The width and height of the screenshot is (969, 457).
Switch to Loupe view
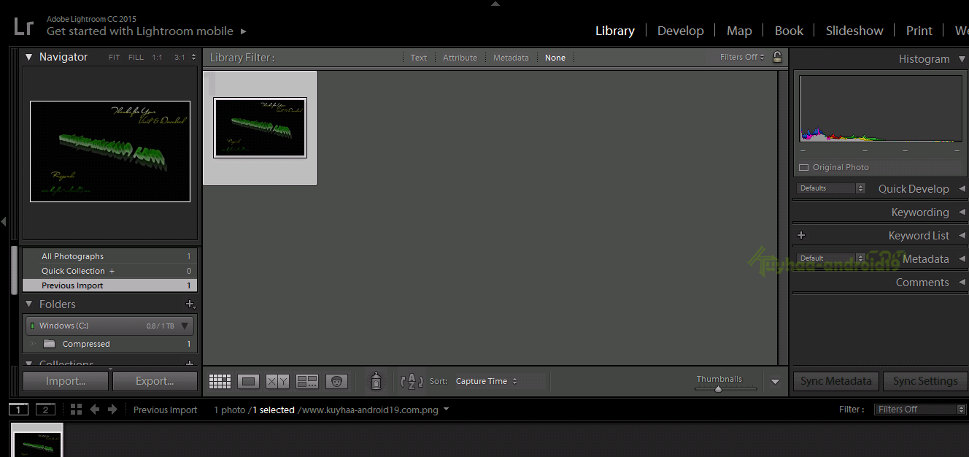point(249,381)
